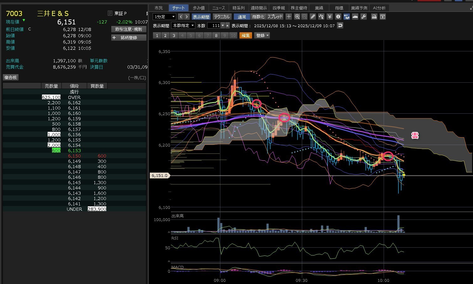Viewport: 473px width, 284px height.
Task: Click the orange 編集 button
Action: click(x=246, y=36)
